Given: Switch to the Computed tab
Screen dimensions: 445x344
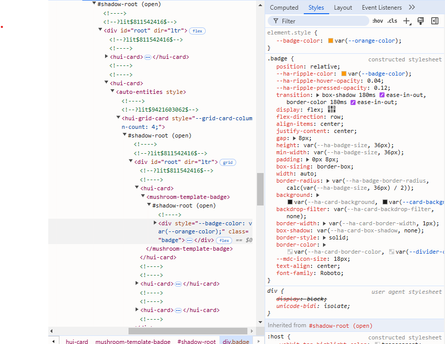Looking at the screenshot, I should point(284,8).
